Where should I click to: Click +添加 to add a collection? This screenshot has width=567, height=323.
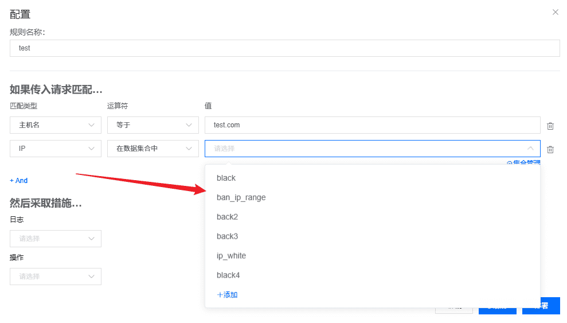[x=227, y=295]
